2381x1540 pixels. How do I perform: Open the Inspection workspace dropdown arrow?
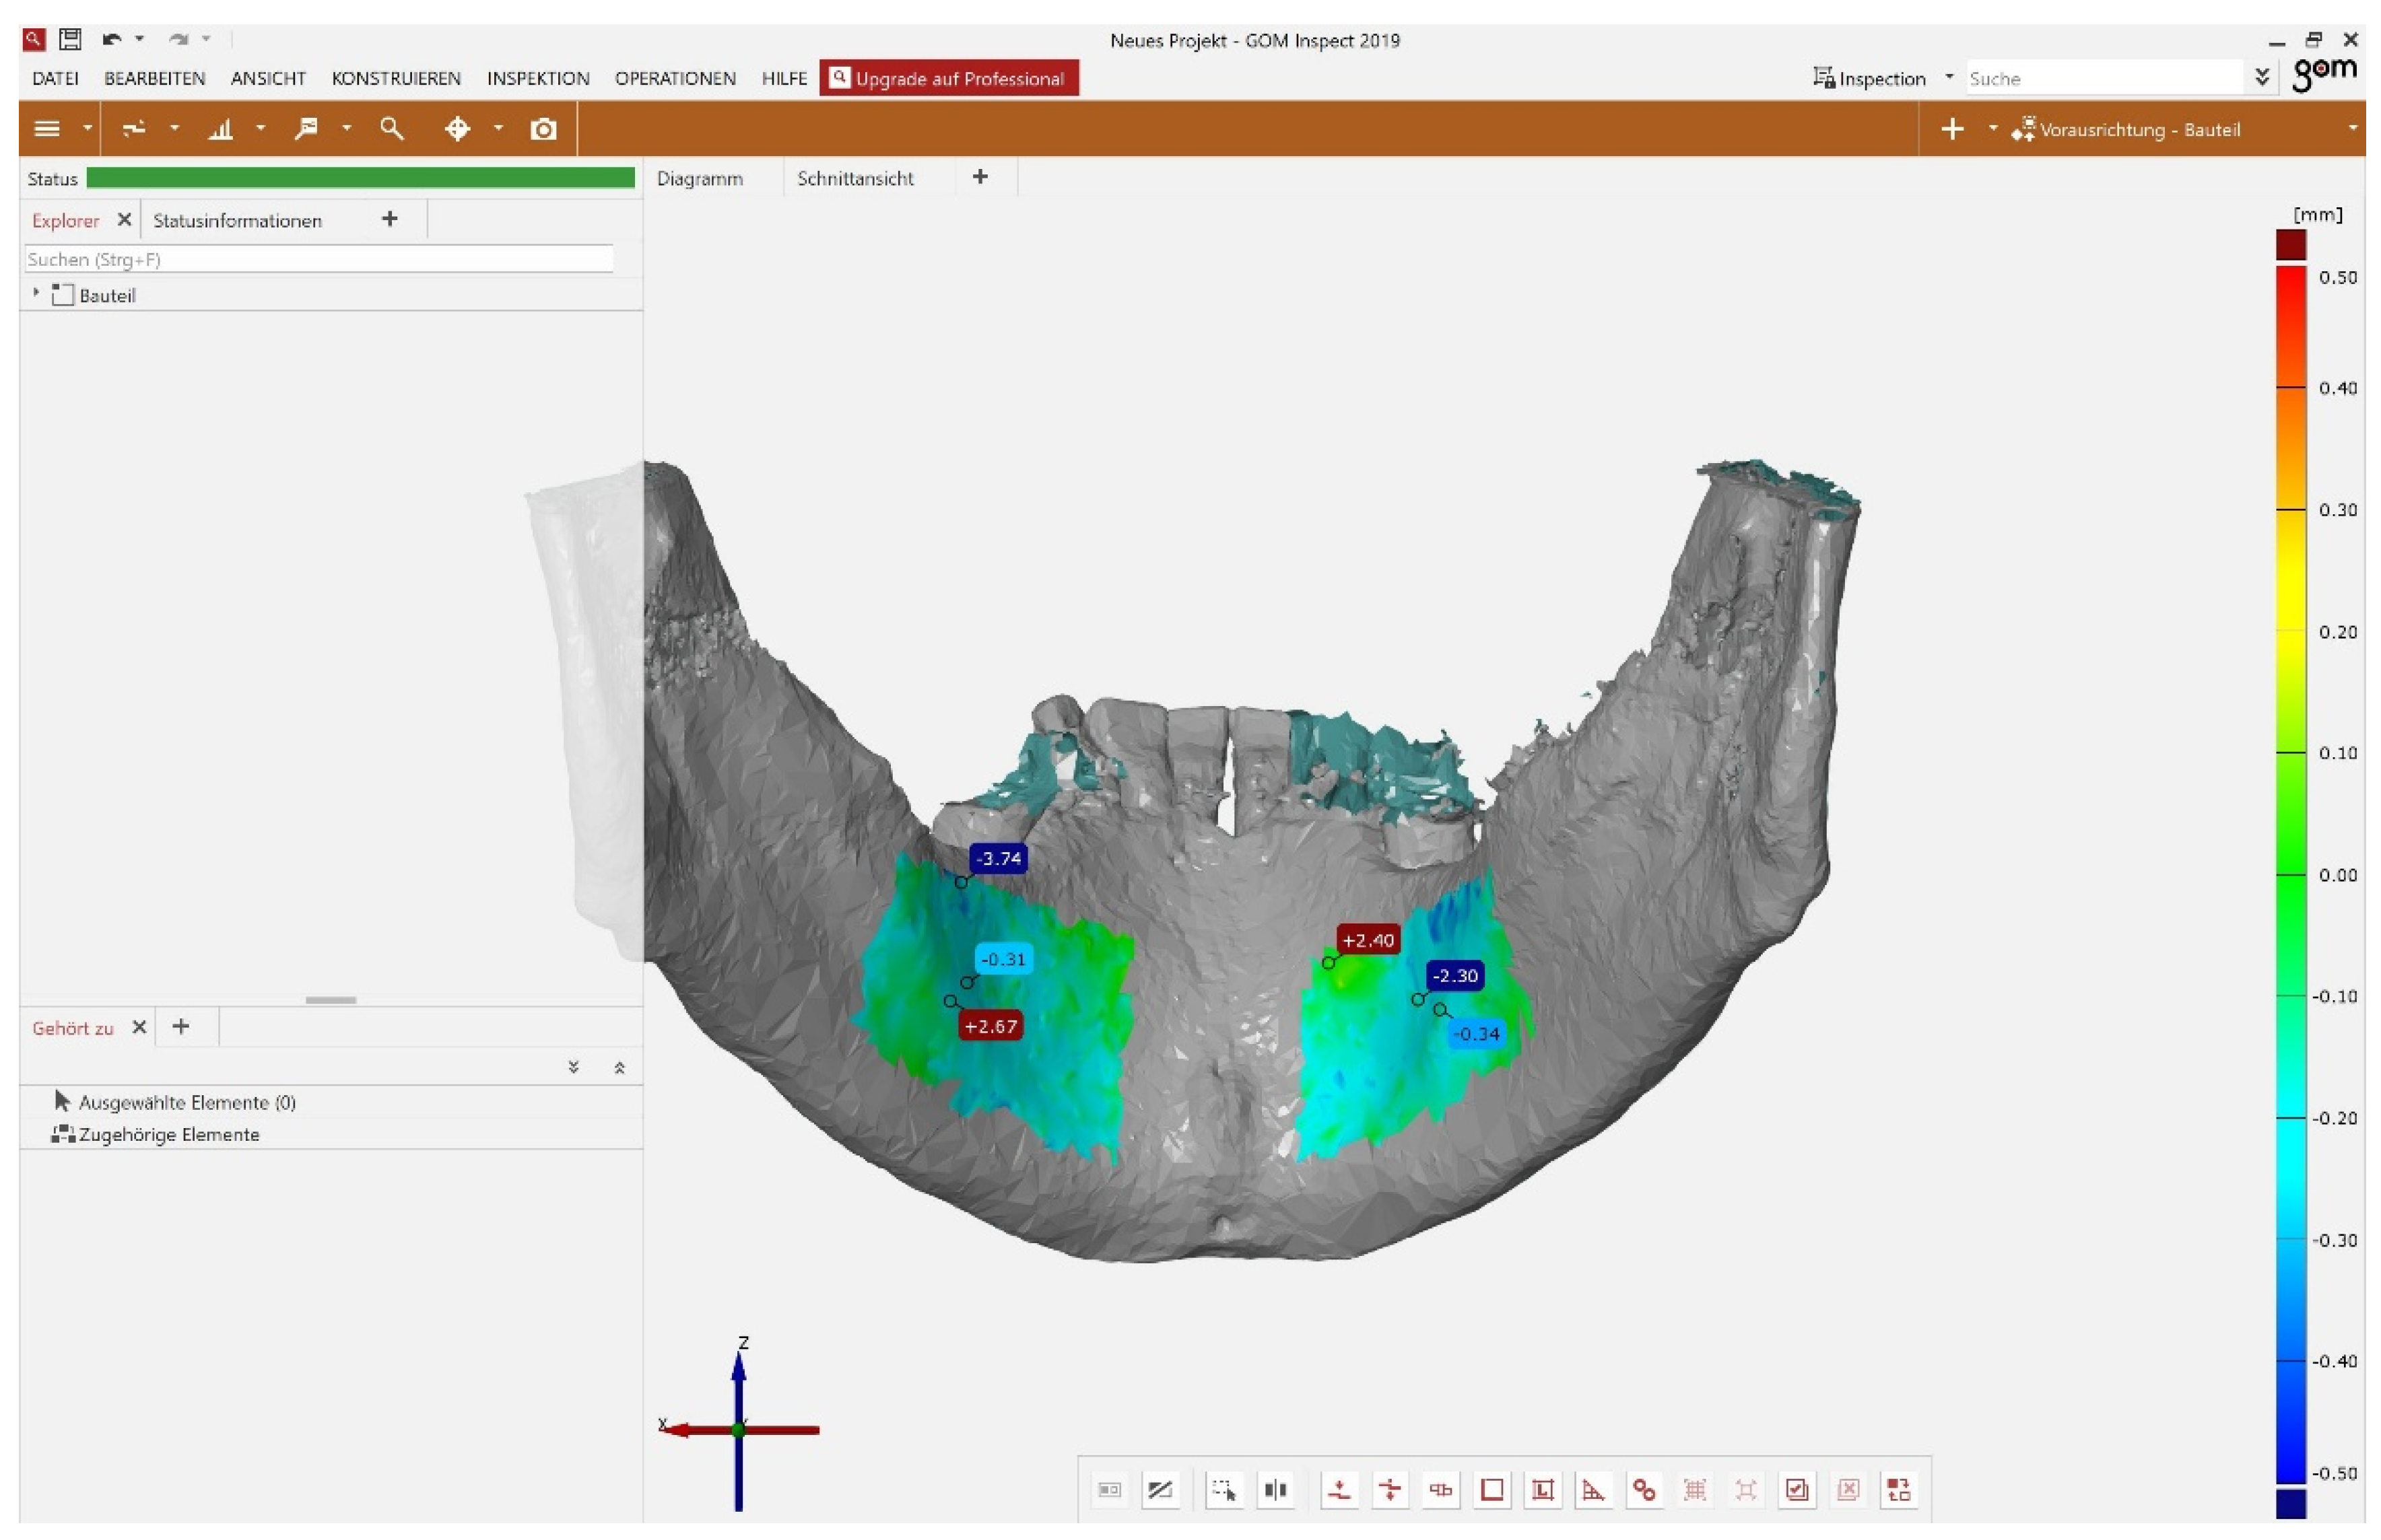(1949, 77)
